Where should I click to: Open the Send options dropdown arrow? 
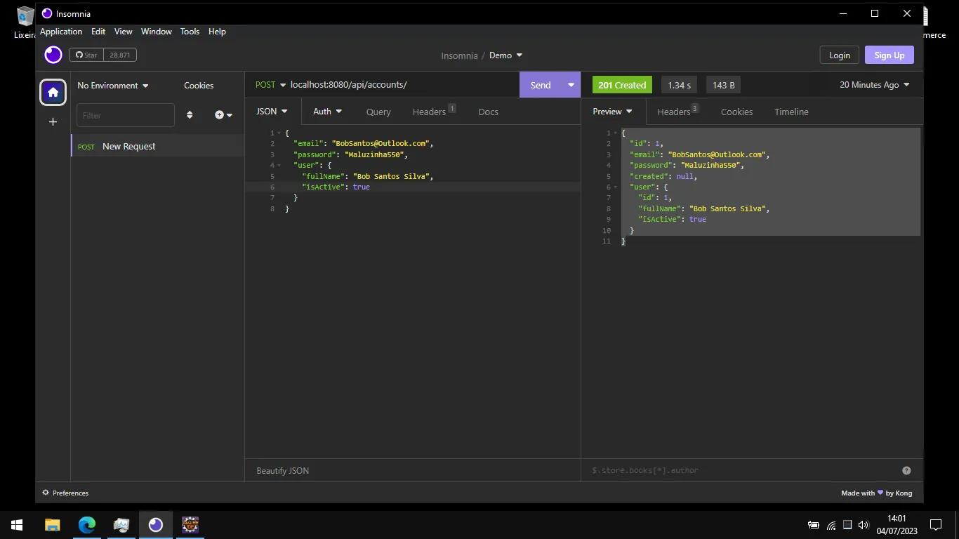571,85
